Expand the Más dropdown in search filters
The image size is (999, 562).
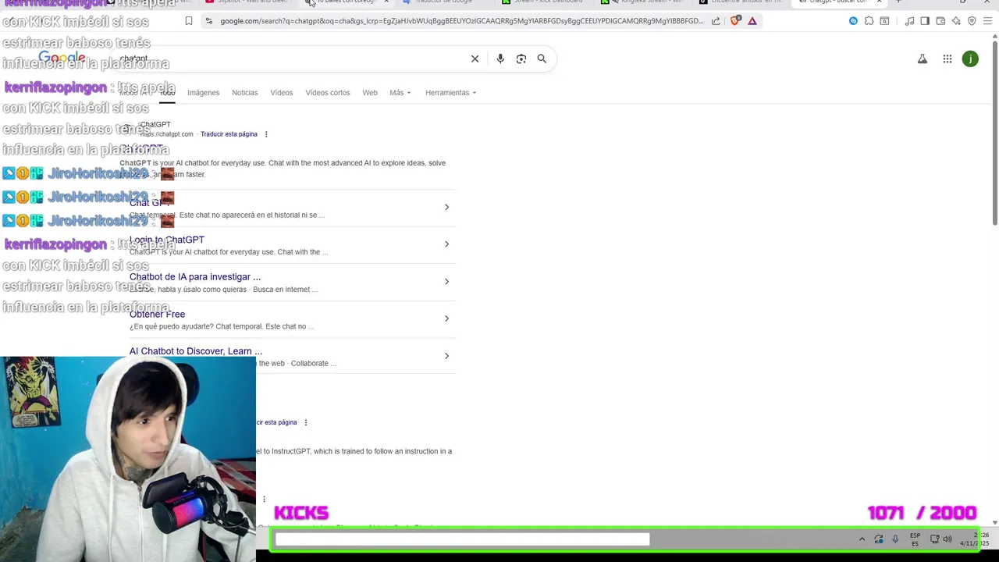[x=400, y=93]
